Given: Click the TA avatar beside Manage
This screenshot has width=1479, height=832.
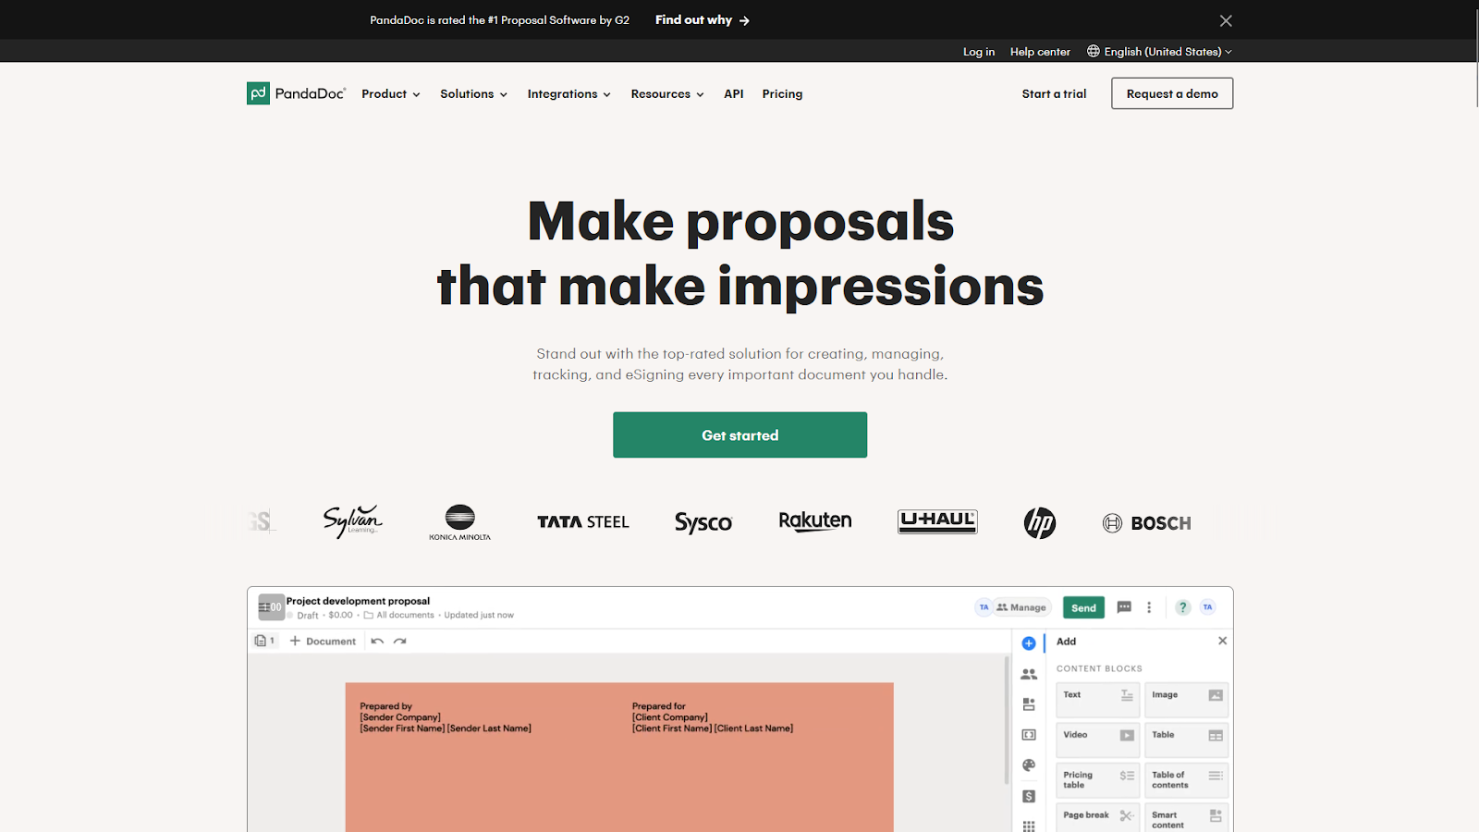Looking at the screenshot, I should (984, 607).
